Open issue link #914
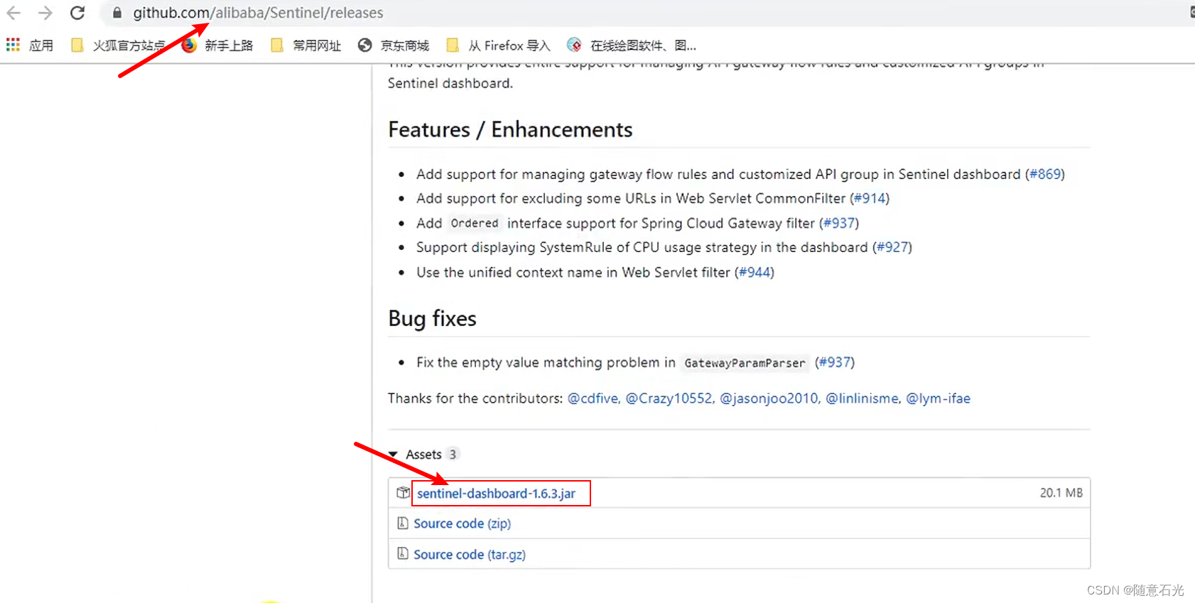Image resolution: width=1195 pixels, height=603 pixels. coord(870,198)
